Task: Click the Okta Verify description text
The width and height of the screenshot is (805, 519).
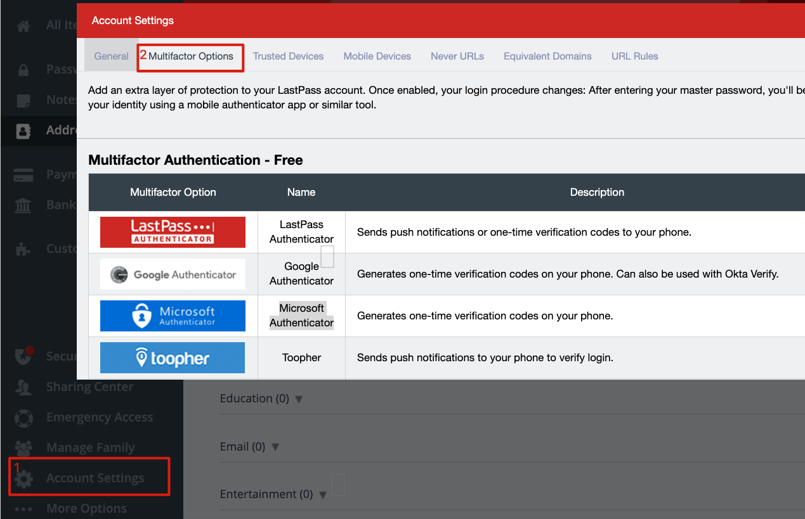Action: tap(568, 274)
